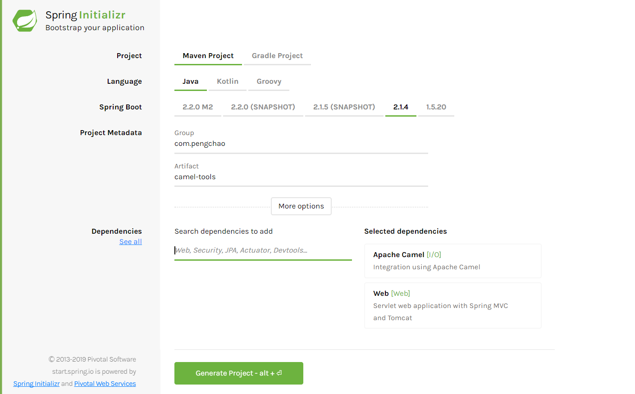The width and height of the screenshot is (635, 394).
Task: Open the Pivotal Web Services link
Action: coord(105,383)
